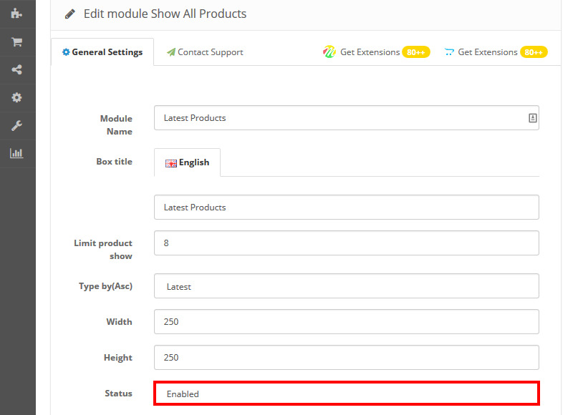The width and height of the screenshot is (573, 415).
Task: Click the contact card icon in Module Name
Action: 532,118
